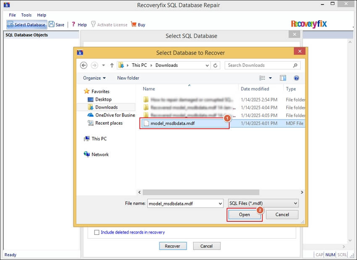
Task: Refresh the Downloads folder view
Action: (x=215, y=65)
